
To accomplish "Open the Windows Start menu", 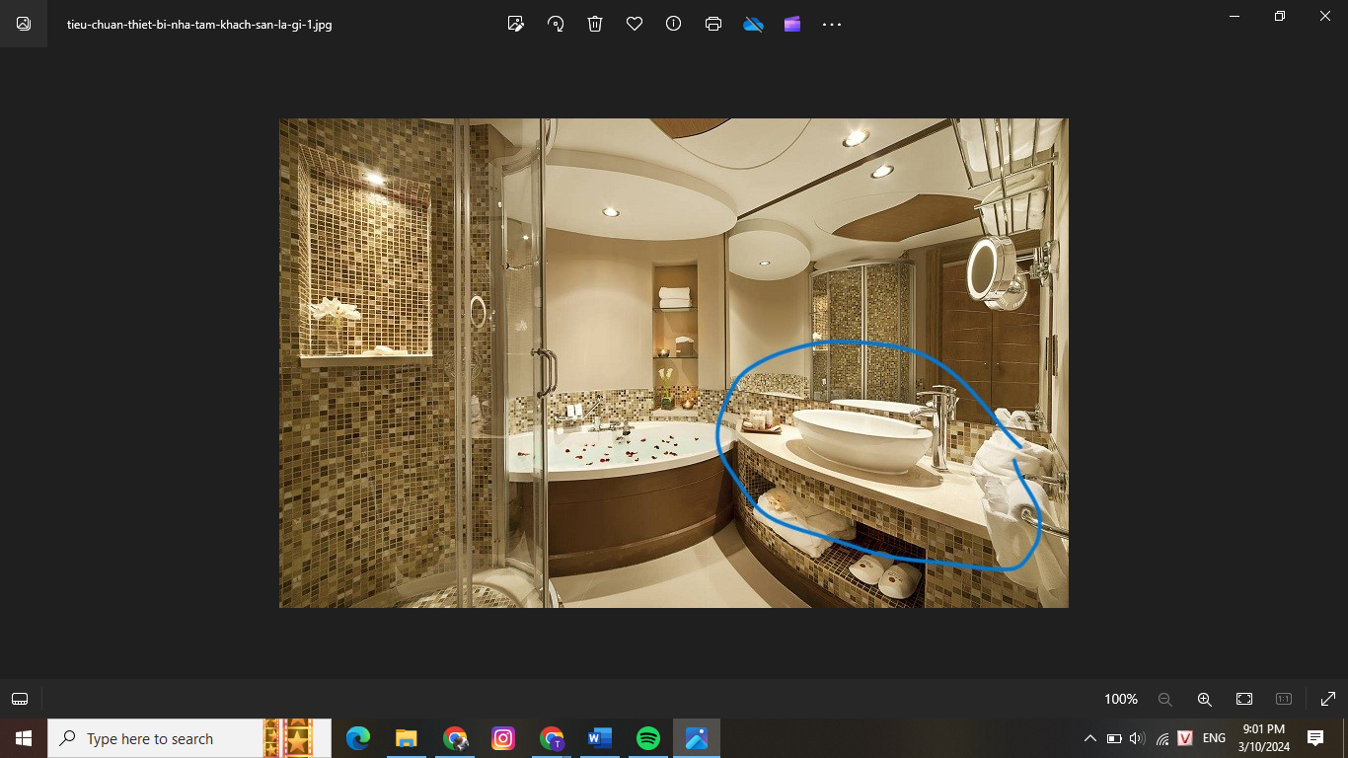I will (x=24, y=738).
